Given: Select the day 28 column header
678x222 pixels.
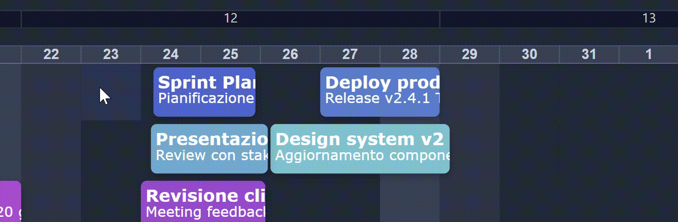Looking at the screenshot, I should (x=410, y=55).
